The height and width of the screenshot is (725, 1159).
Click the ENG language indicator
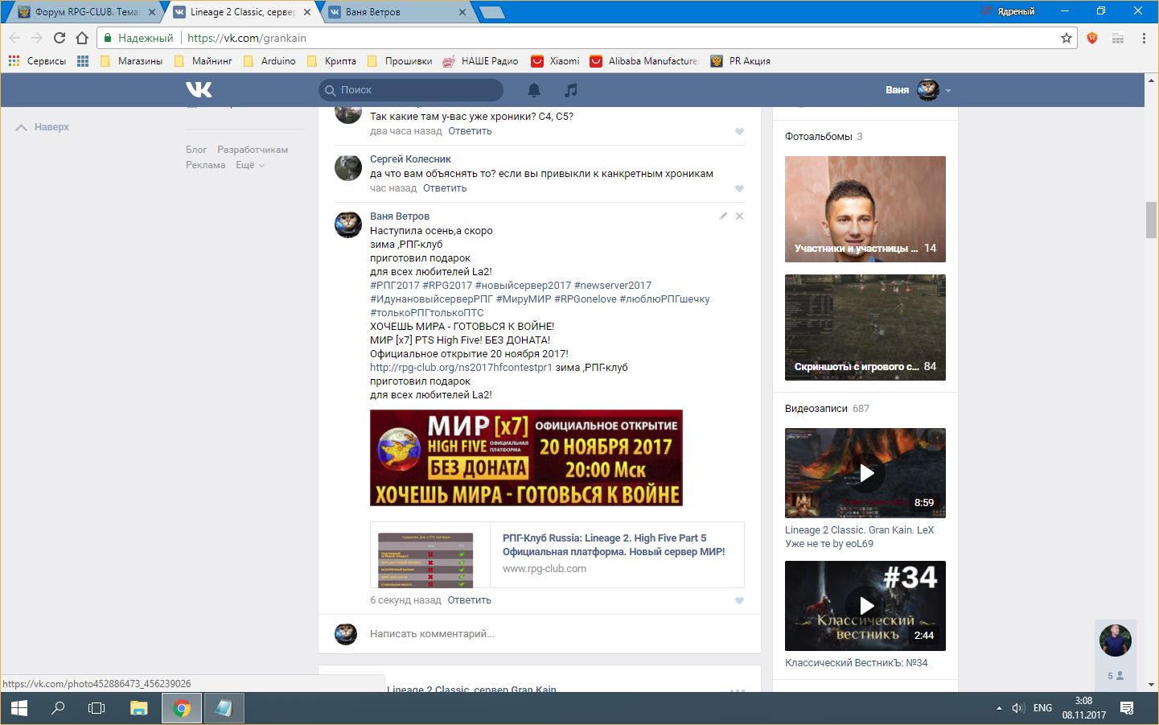point(1042,708)
